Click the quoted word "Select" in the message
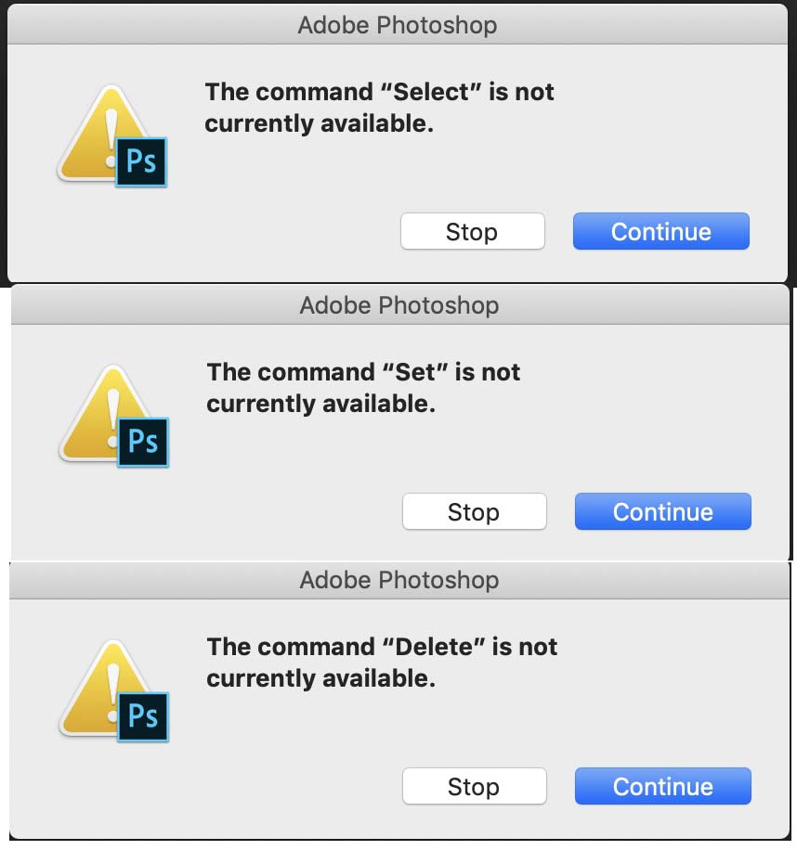The width and height of the screenshot is (797, 863). pos(428,92)
